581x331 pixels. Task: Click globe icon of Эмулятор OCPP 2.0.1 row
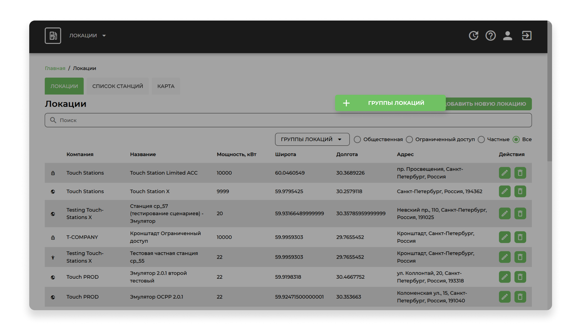click(x=53, y=297)
